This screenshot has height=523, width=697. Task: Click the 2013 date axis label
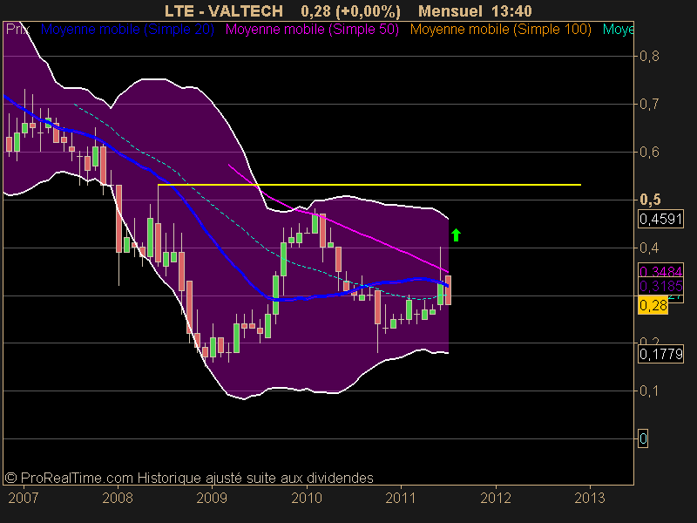[x=590, y=498]
